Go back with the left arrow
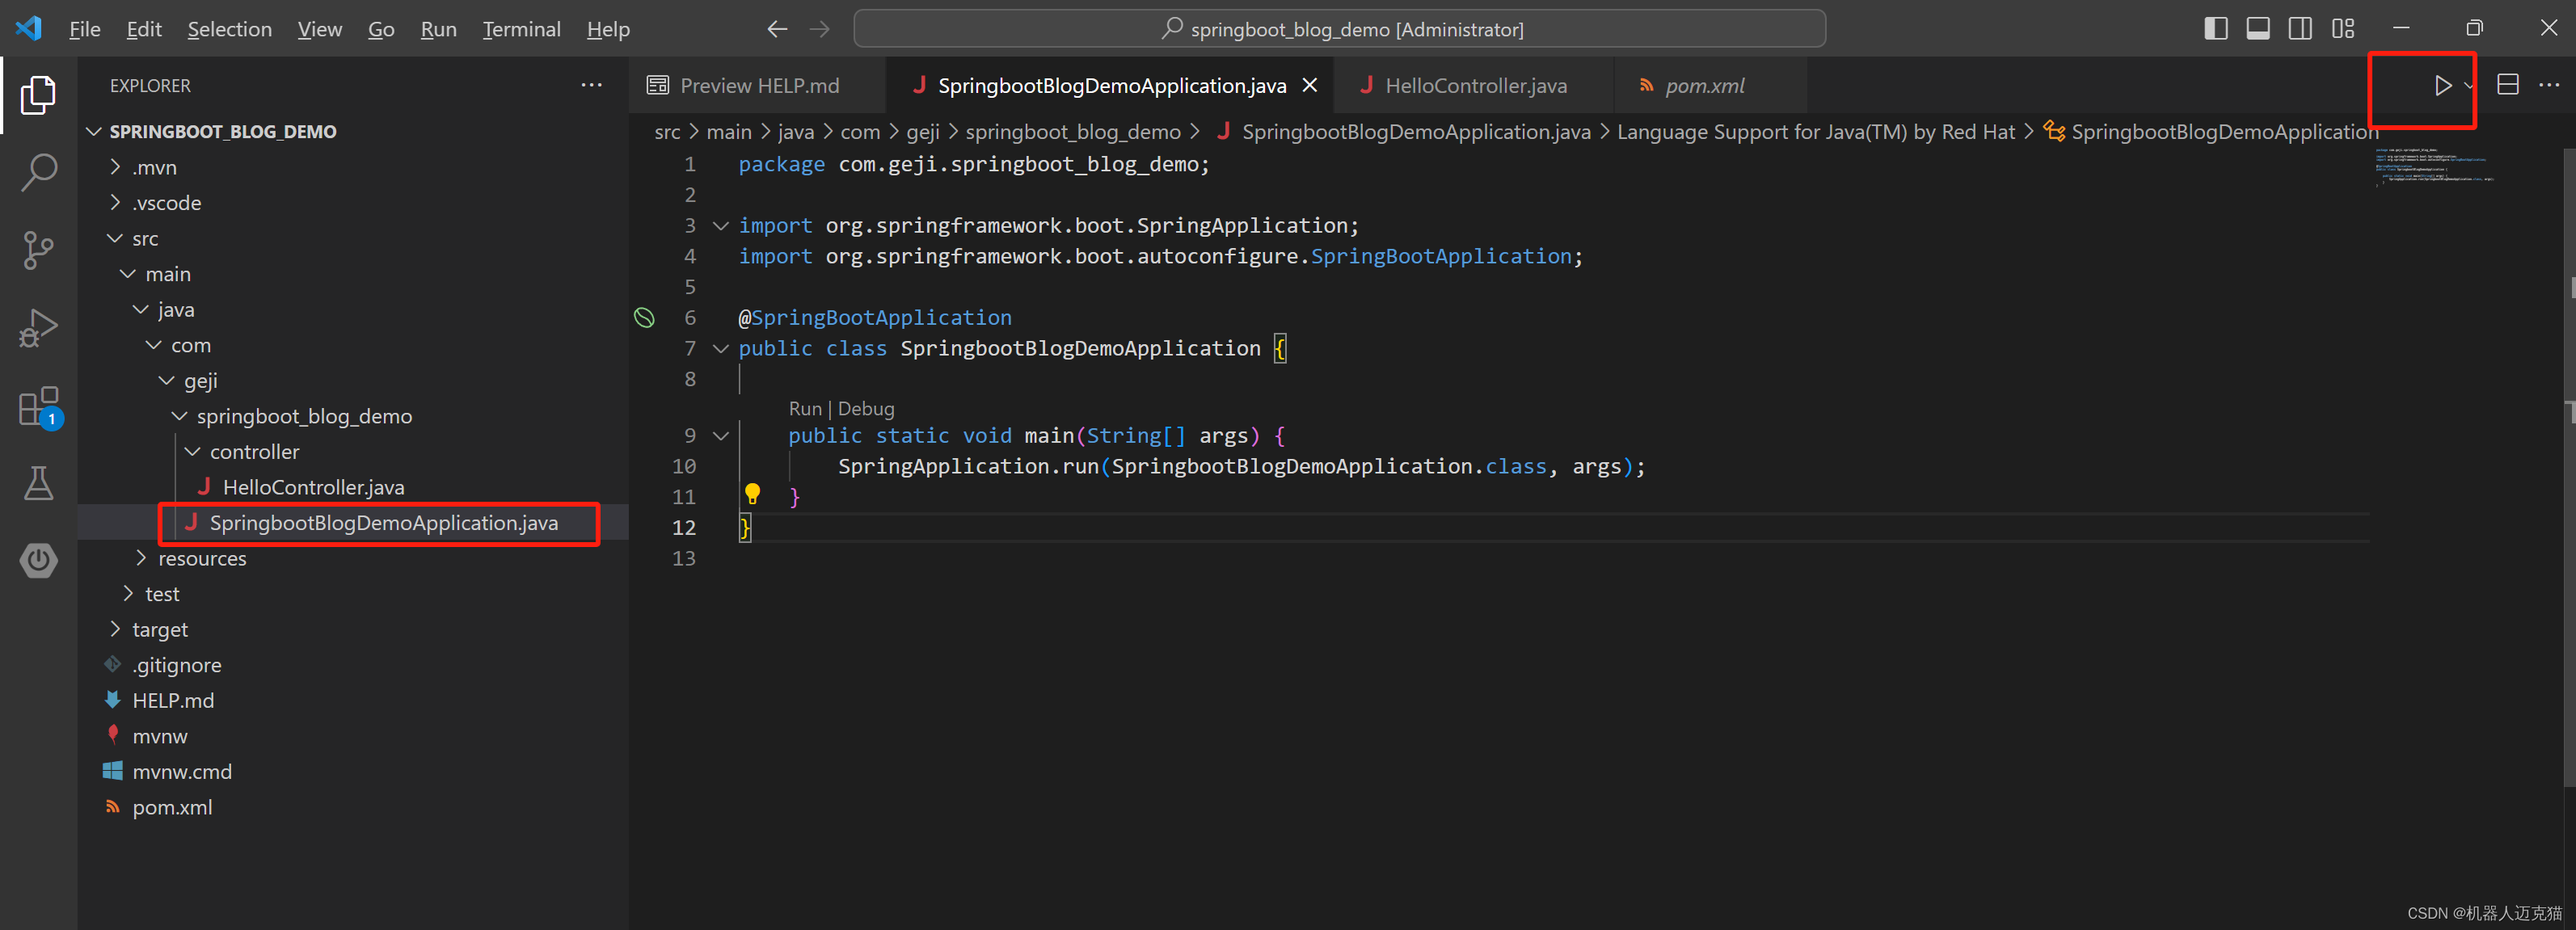 (x=777, y=29)
